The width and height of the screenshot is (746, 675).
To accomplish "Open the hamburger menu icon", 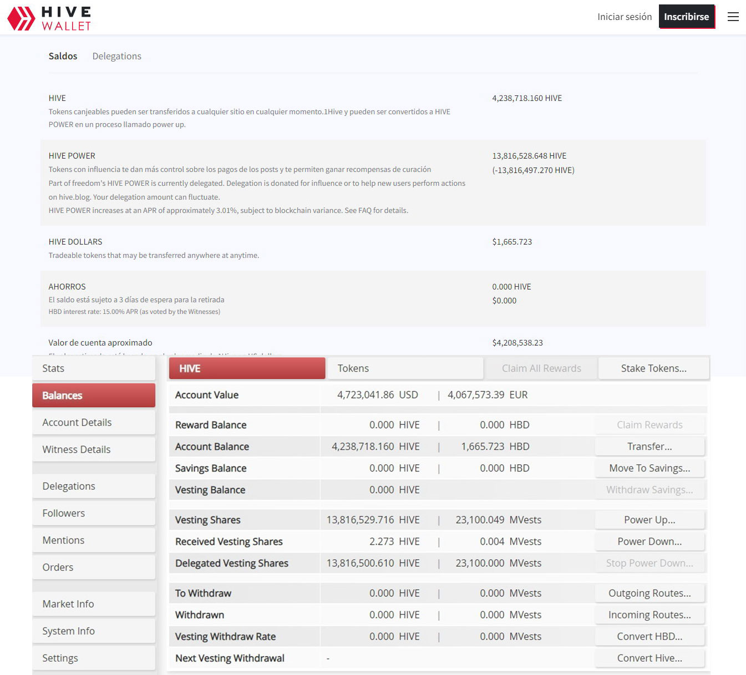I will pos(733,17).
